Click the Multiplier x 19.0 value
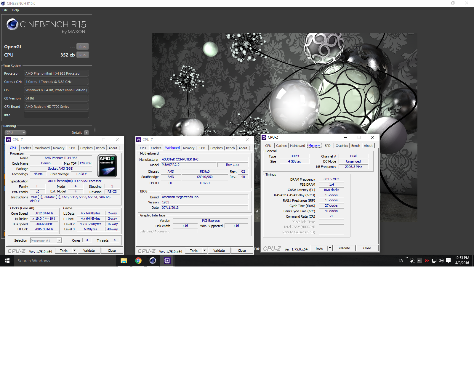The image size is (474, 379). coord(44,219)
